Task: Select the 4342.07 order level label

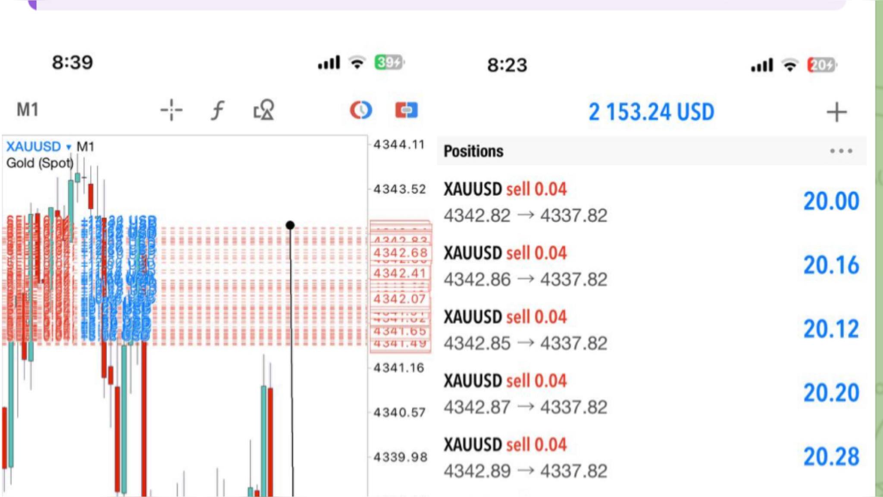Action: coord(400,299)
